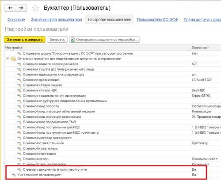This screenshot has width=221, height=180.
Task: Select Да value for Учет по всем организациям
Action: pyautogui.click(x=194, y=175)
